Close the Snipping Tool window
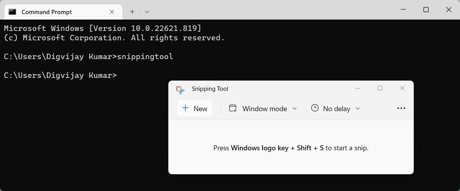 (x=402, y=88)
